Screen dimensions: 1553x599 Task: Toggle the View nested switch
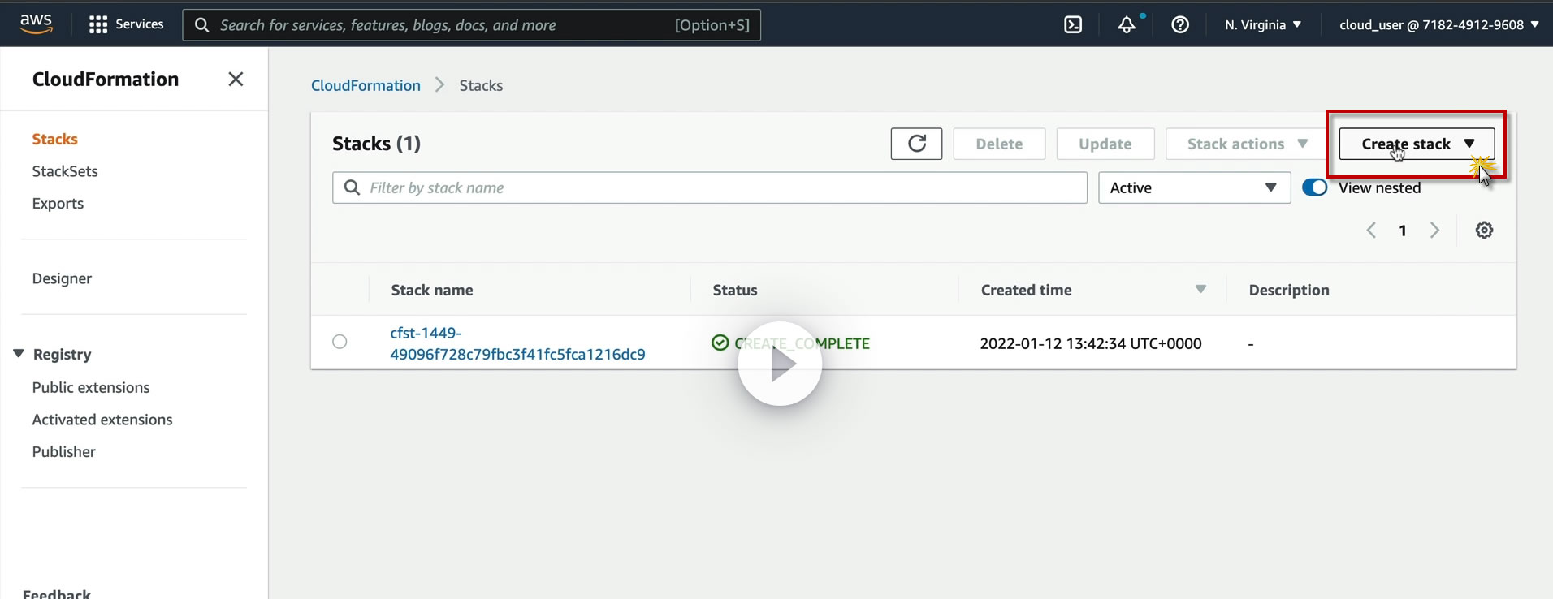[1314, 187]
